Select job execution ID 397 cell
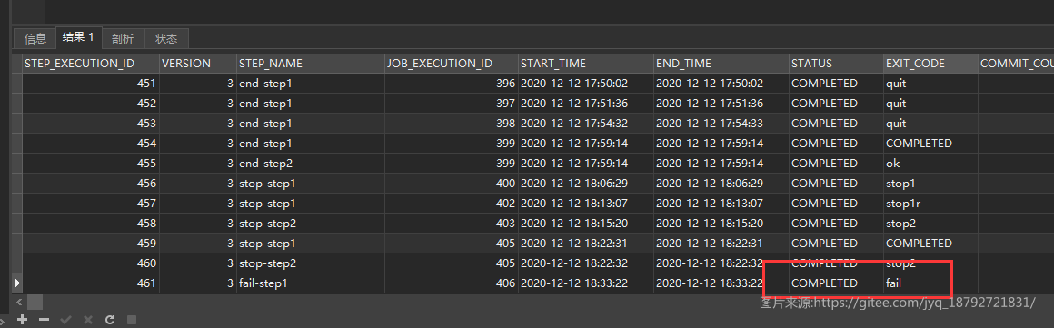This screenshot has height=328, width=1054. 451,104
